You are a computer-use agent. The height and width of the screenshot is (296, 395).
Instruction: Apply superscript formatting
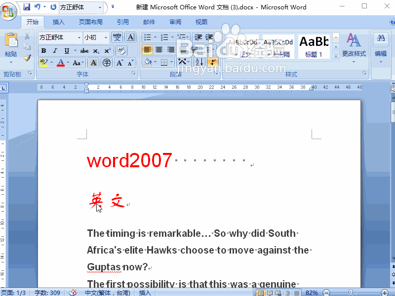coord(108,51)
